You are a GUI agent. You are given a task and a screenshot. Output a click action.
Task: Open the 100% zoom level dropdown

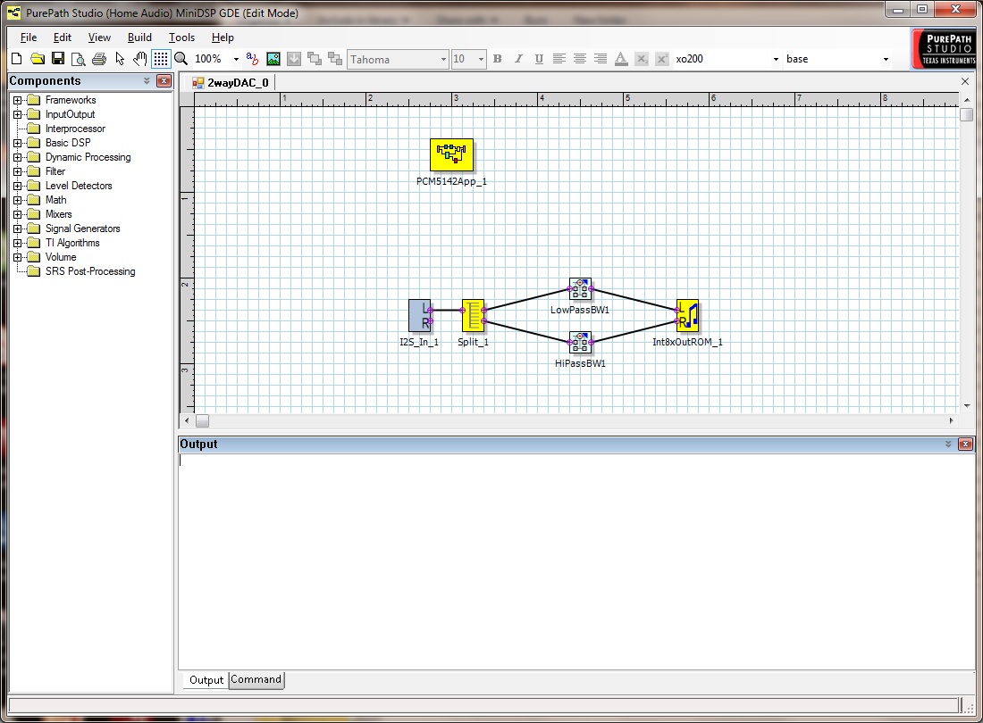click(236, 59)
